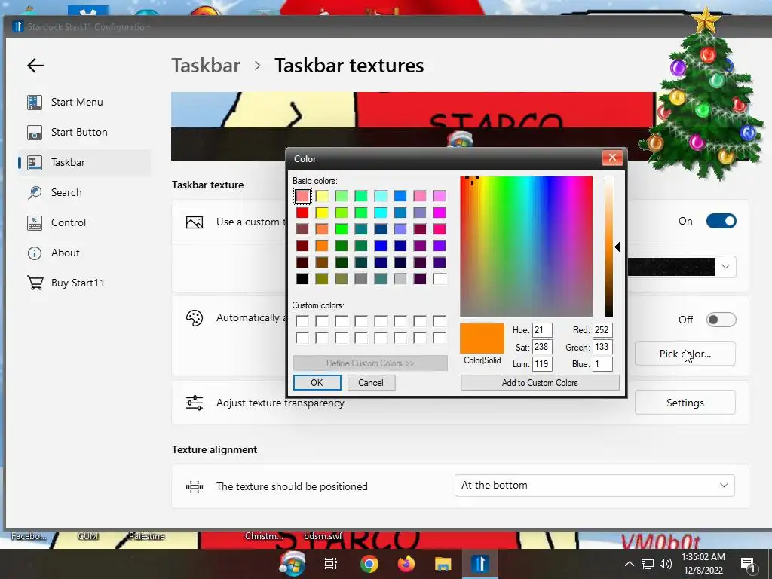Open the Start Button sidebar section
The width and height of the screenshot is (772, 579).
84,132
